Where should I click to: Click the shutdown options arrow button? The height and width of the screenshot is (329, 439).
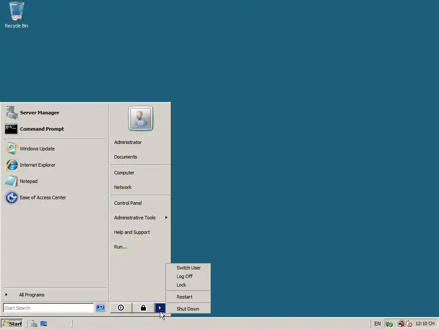click(160, 308)
